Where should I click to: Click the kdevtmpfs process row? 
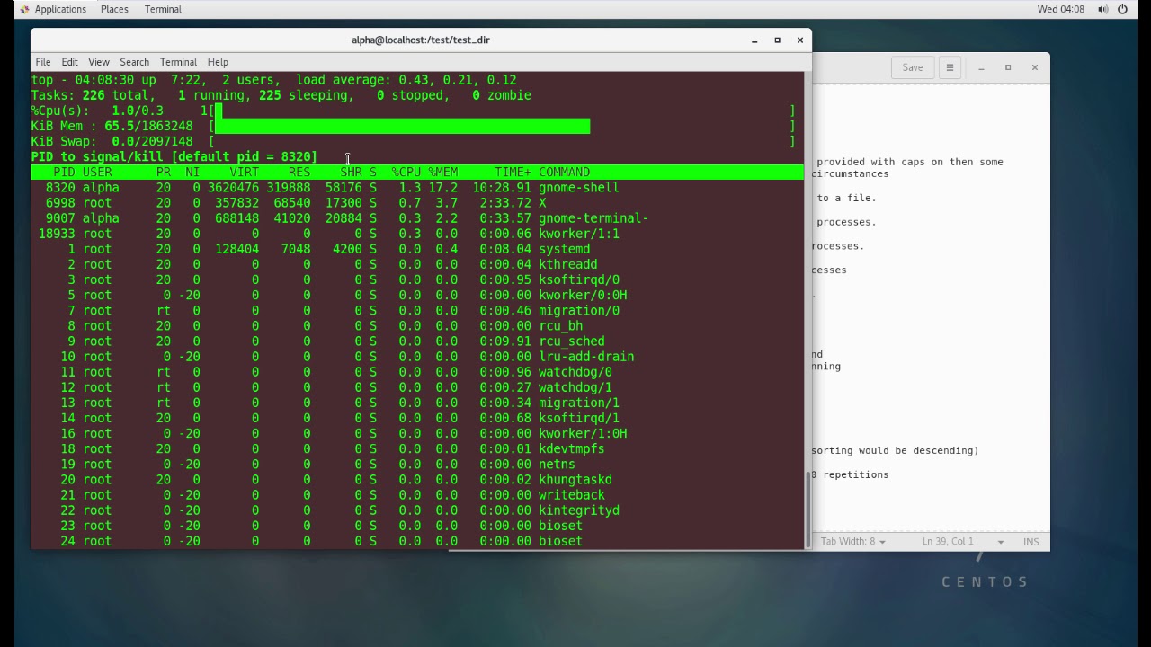417,448
